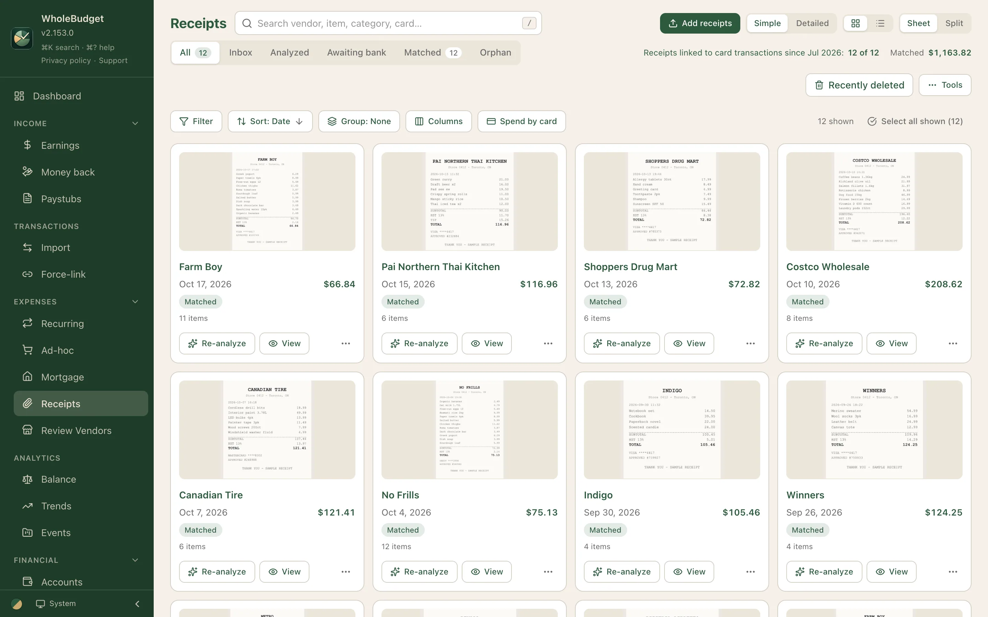Switch to Matched tab

tap(433, 53)
